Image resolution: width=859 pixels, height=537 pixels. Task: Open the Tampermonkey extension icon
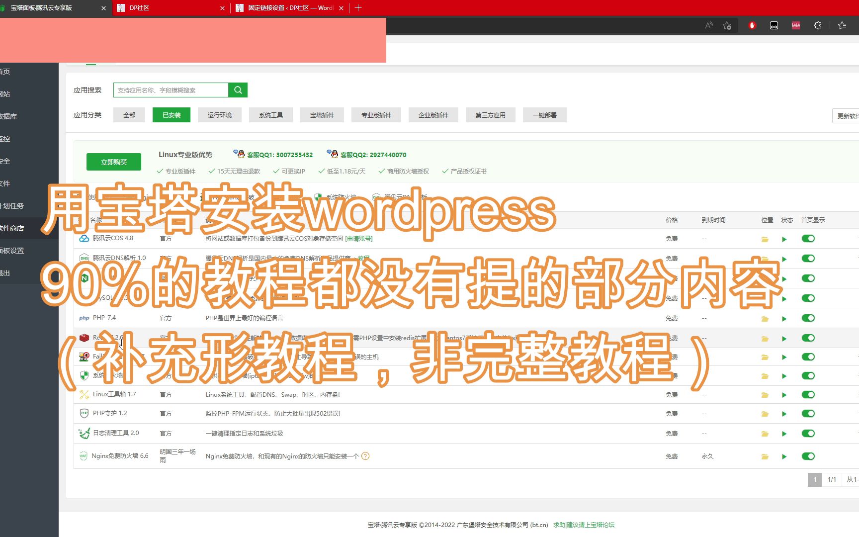pyautogui.click(x=774, y=25)
